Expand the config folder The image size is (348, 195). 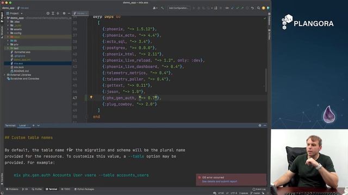(x=8, y=33)
